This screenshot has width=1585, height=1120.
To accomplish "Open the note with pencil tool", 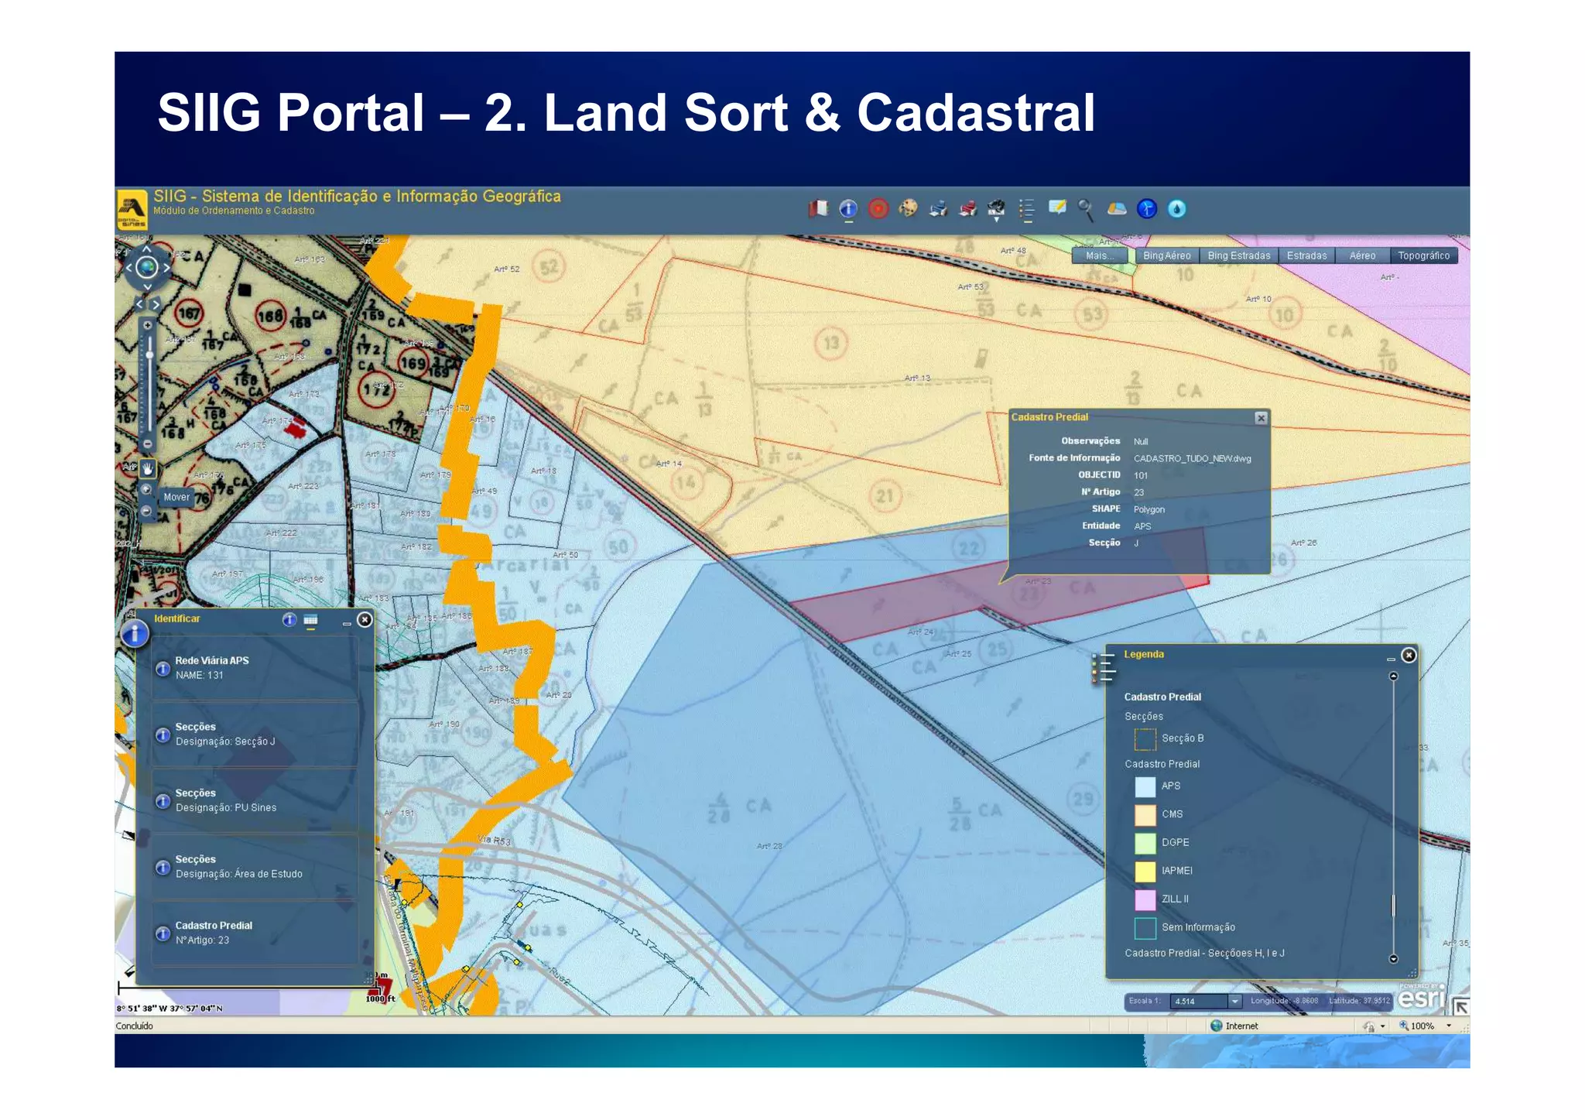I will 1057,207.
